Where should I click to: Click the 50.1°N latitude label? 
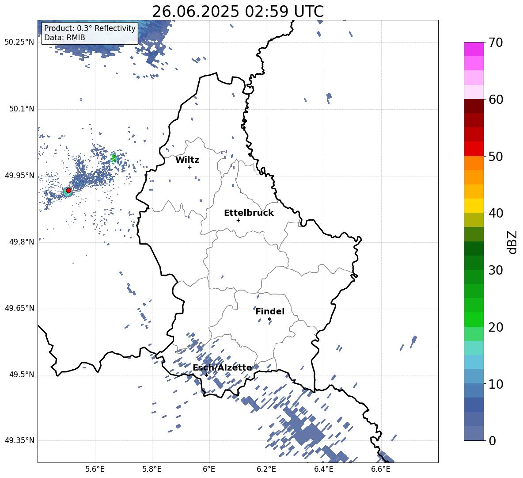[x=22, y=109]
